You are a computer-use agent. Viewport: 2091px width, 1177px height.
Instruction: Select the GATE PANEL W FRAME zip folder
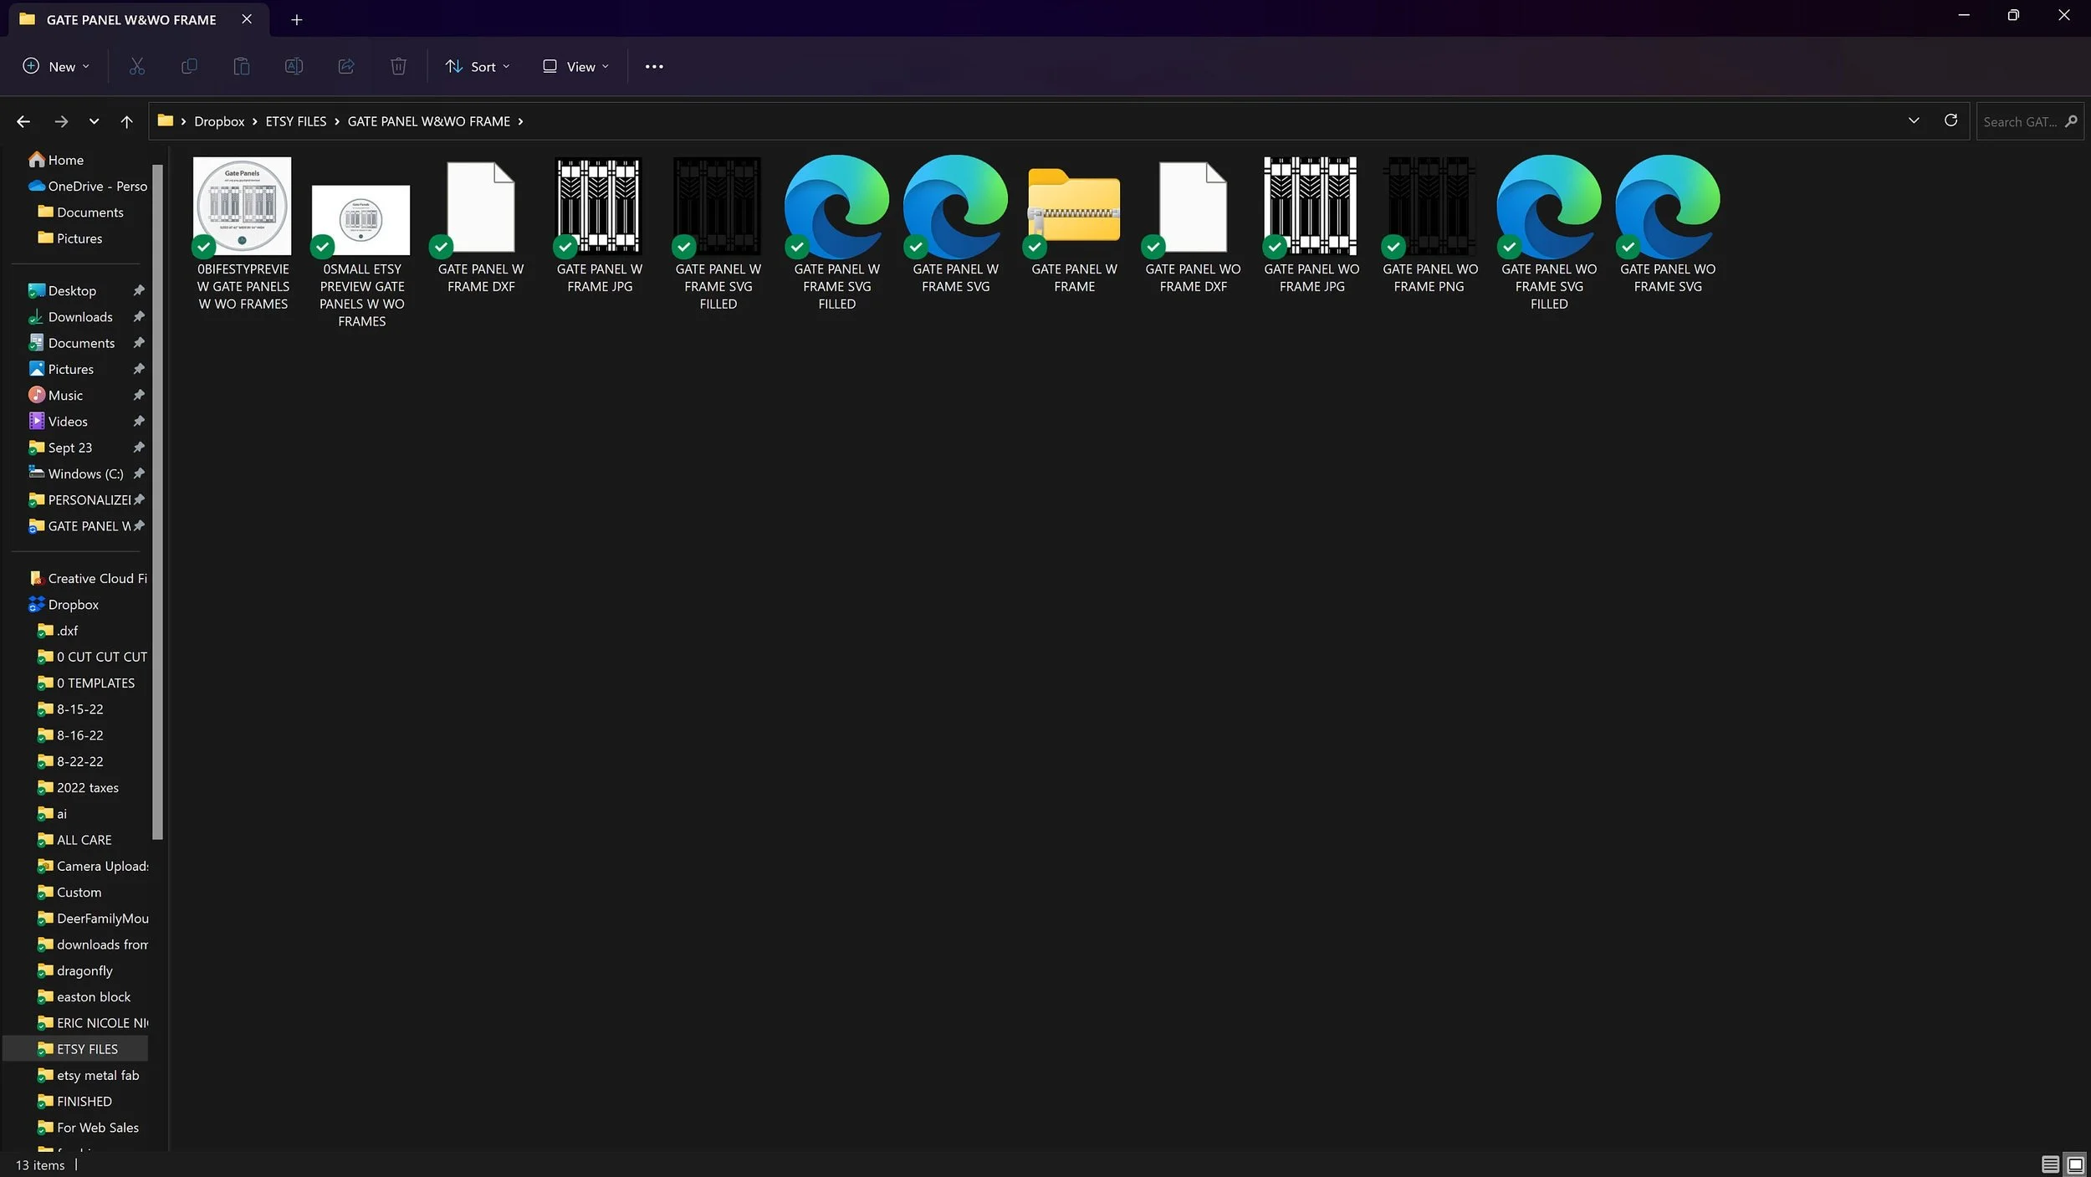pyautogui.click(x=1074, y=209)
